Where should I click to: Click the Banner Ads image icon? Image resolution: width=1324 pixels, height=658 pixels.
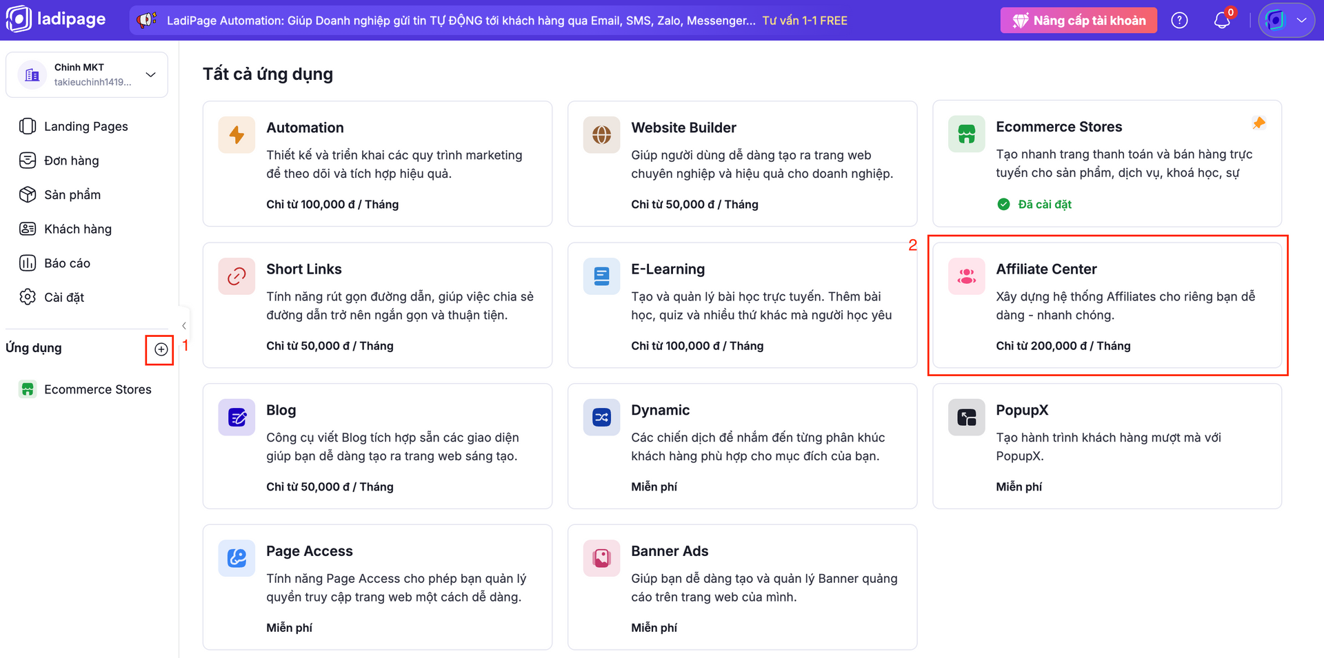click(x=601, y=558)
